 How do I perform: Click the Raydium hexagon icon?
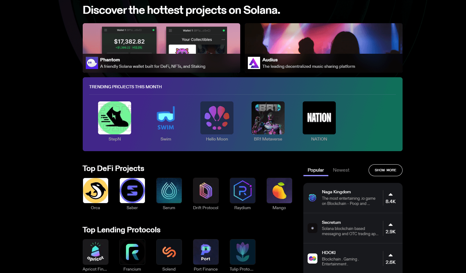(243, 191)
